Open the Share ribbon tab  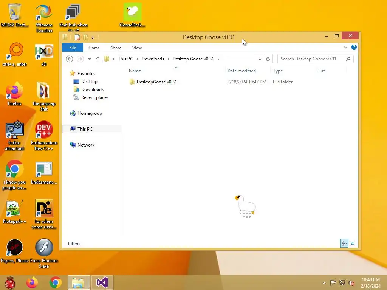pos(116,48)
